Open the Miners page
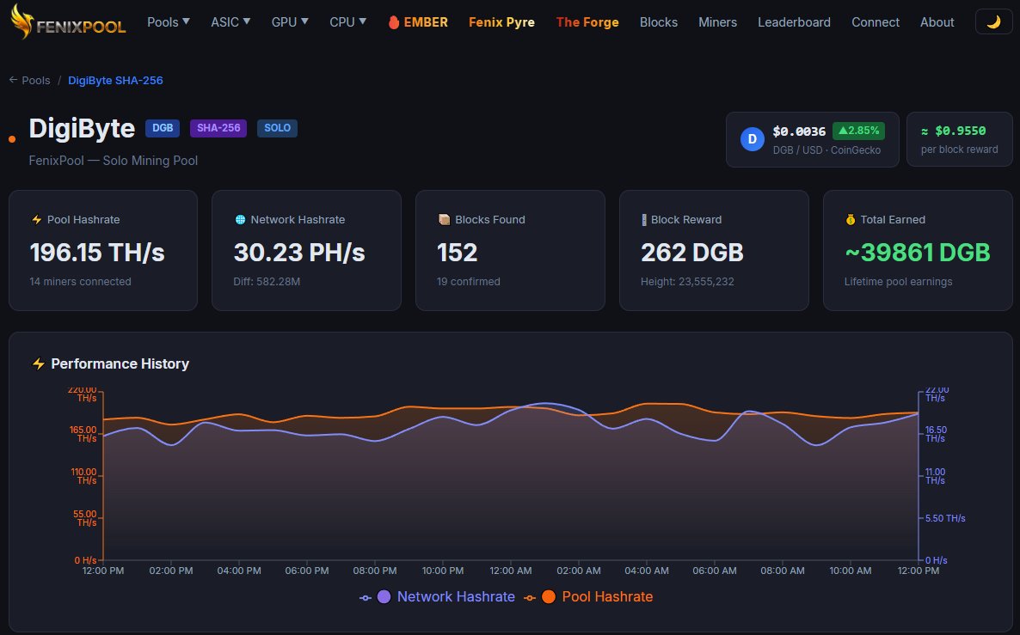The image size is (1020, 635). tap(717, 22)
